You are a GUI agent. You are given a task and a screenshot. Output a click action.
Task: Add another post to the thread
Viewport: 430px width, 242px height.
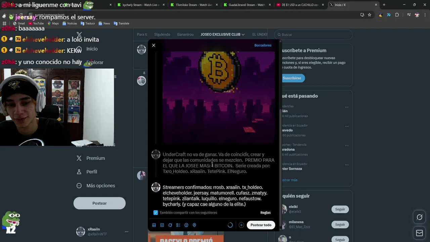coord(241,225)
